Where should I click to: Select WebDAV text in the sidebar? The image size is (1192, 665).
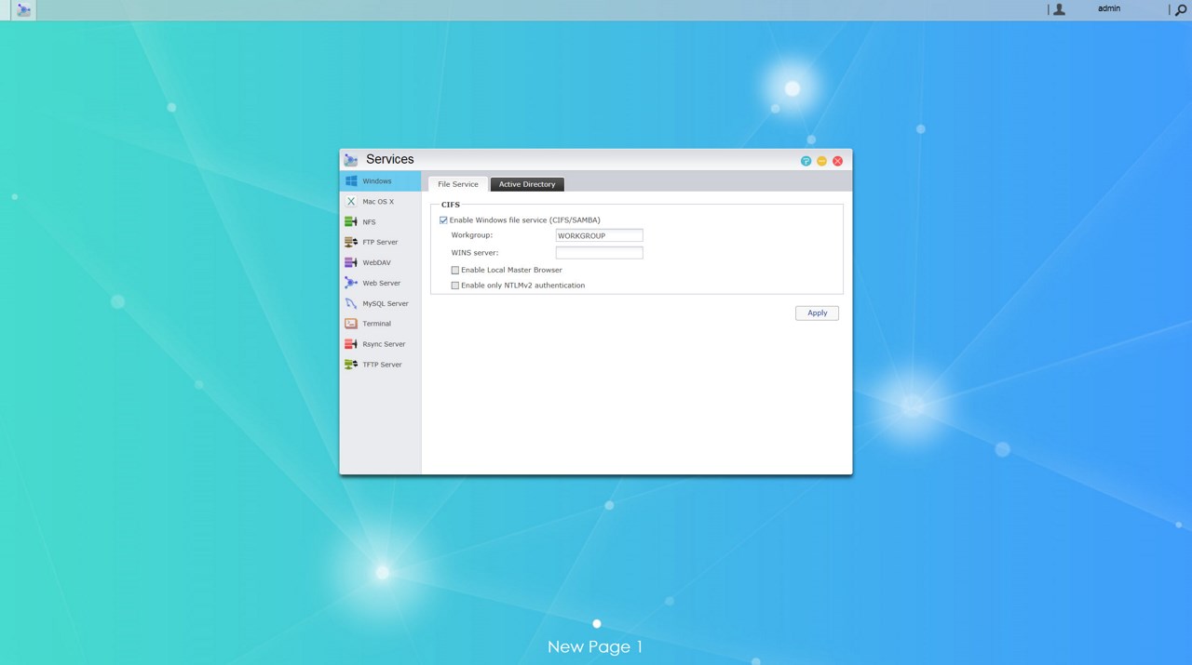coord(377,262)
